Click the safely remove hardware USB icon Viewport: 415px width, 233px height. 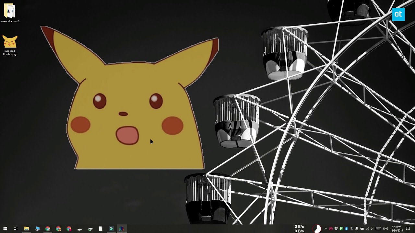[x=351, y=229]
